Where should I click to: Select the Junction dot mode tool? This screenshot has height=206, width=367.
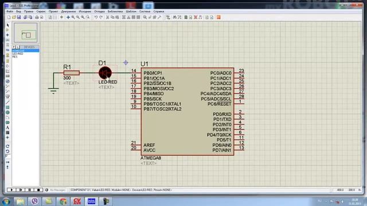point(7,35)
